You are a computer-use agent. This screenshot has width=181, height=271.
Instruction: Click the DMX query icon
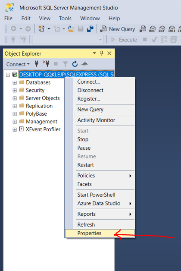click(x=162, y=29)
